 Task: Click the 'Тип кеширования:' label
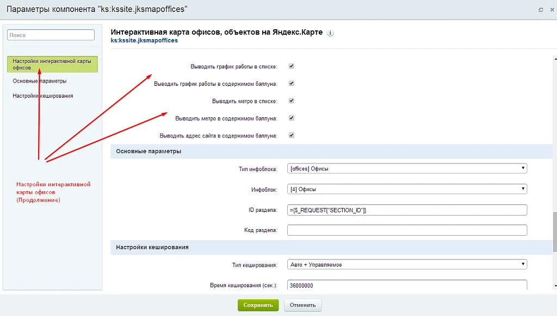pos(255,265)
